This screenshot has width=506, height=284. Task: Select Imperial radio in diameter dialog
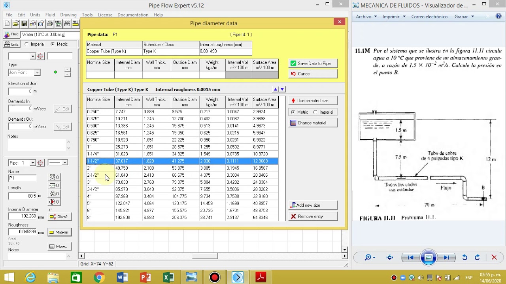(315, 112)
